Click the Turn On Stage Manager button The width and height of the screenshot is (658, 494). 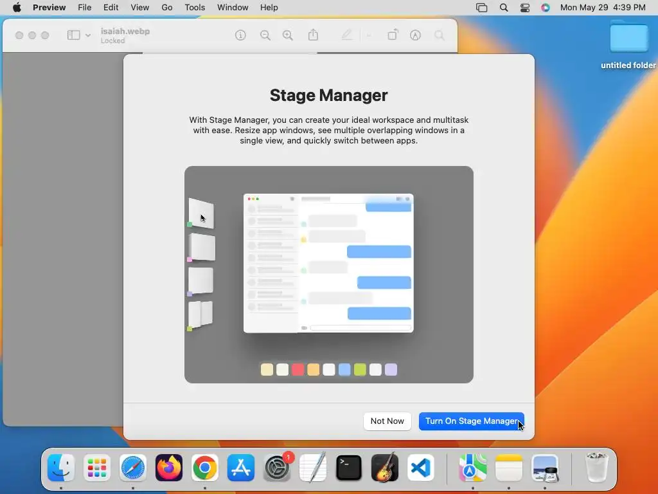pos(471,421)
